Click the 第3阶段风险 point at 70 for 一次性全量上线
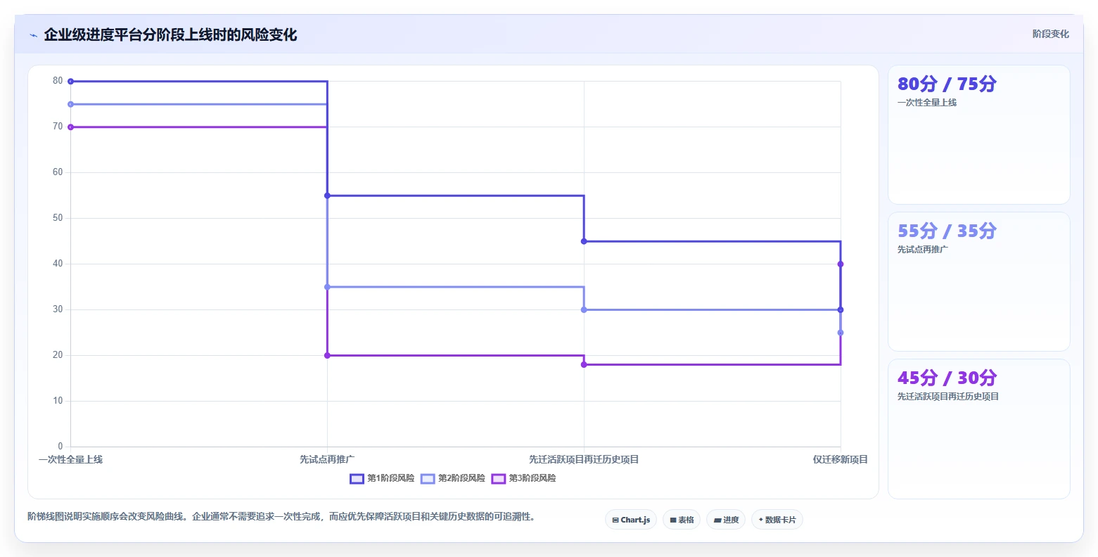The image size is (1098, 557). coord(70,127)
